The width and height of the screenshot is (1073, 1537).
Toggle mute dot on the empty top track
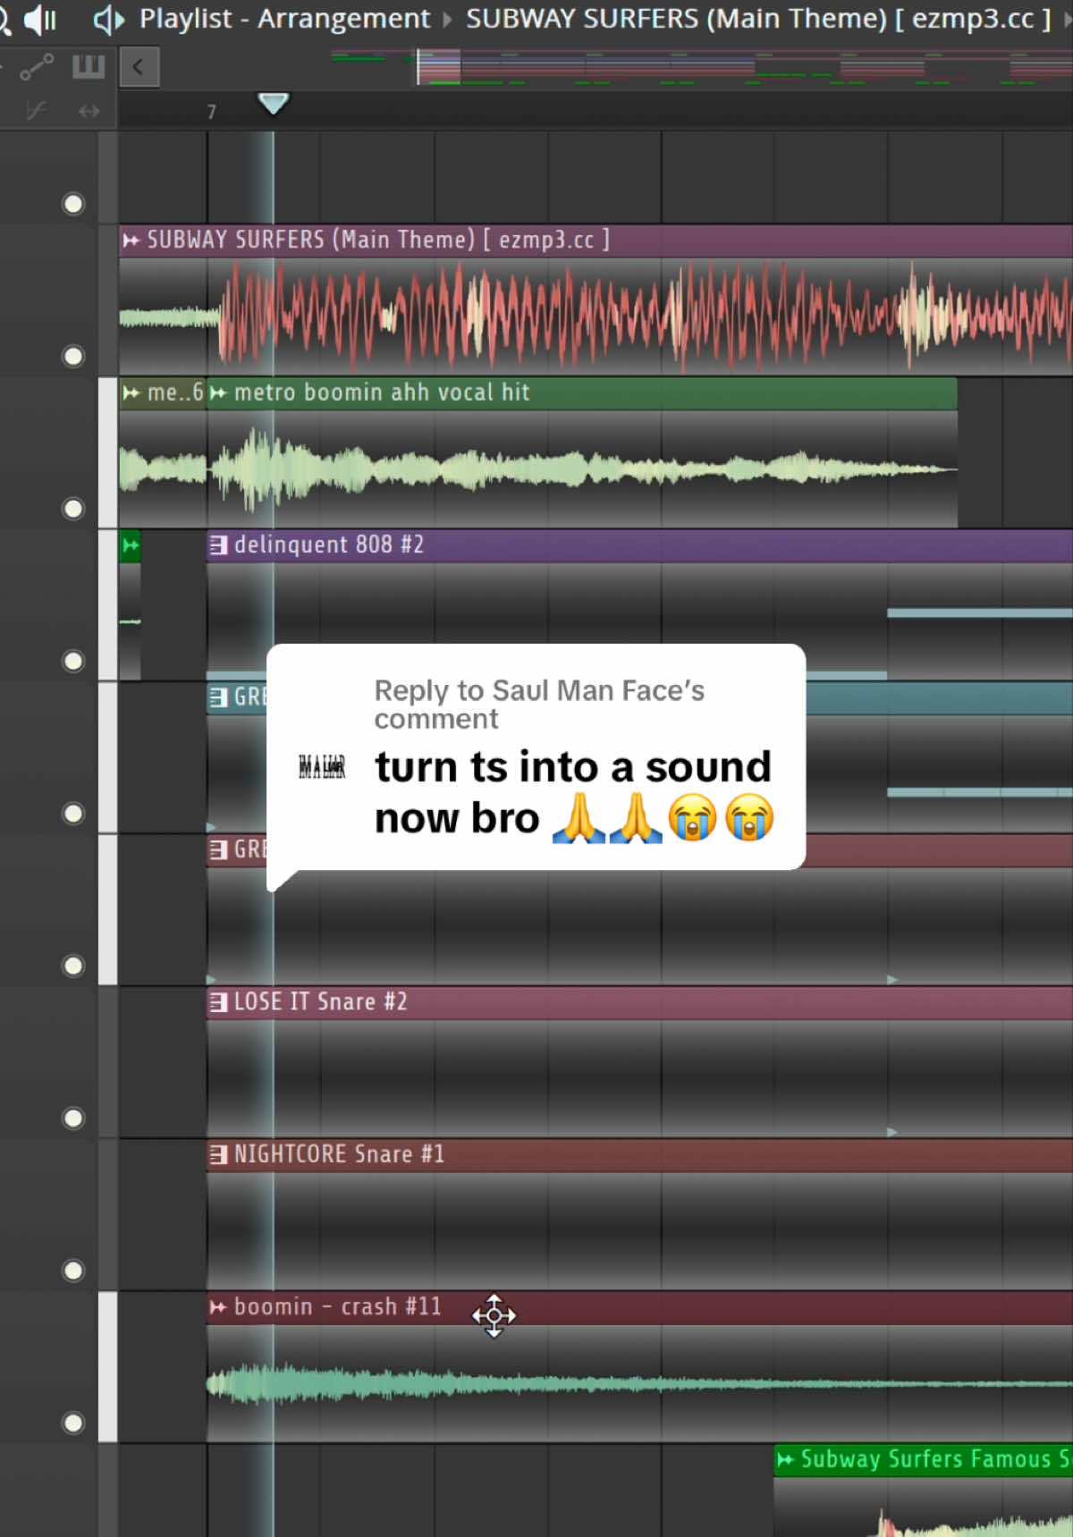[73, 204]
